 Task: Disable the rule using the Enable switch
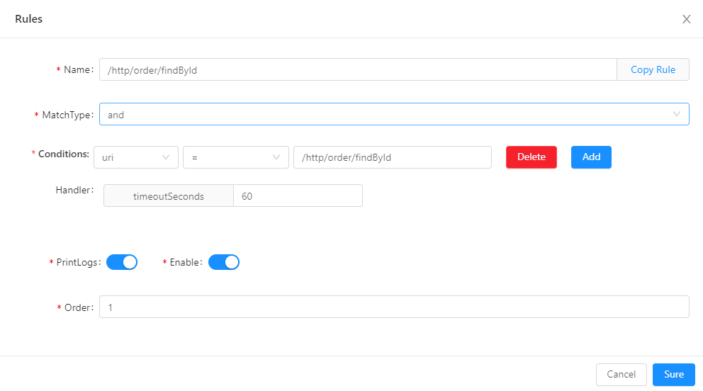coord(224,262)
